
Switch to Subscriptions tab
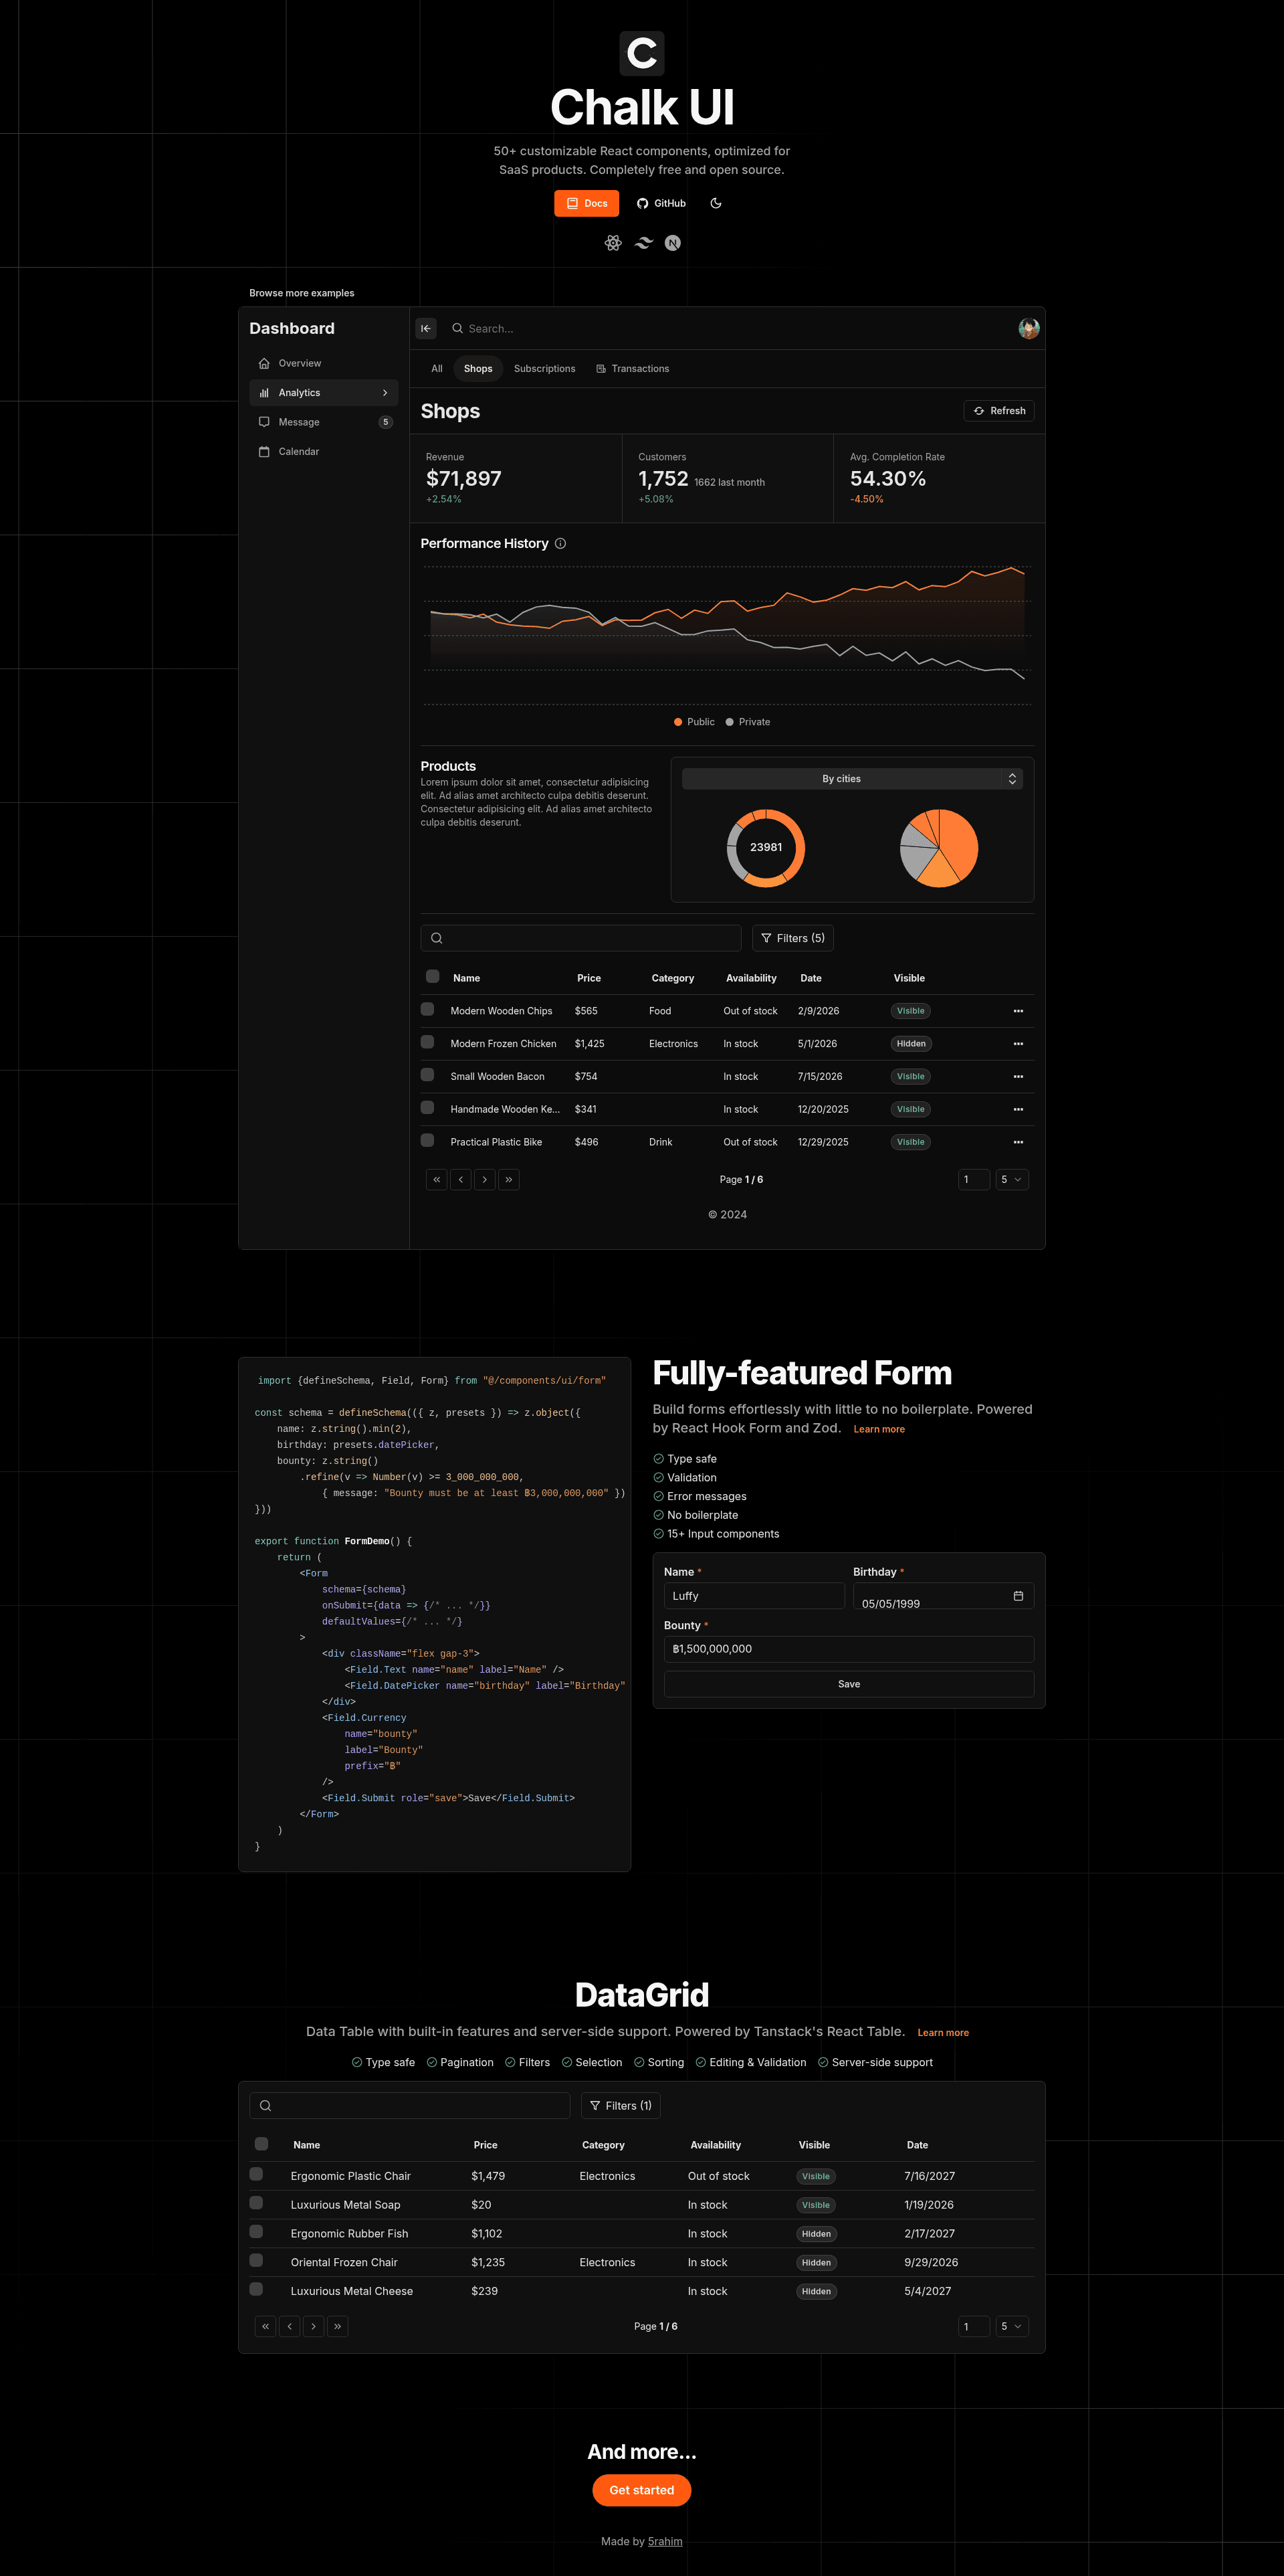544,369
